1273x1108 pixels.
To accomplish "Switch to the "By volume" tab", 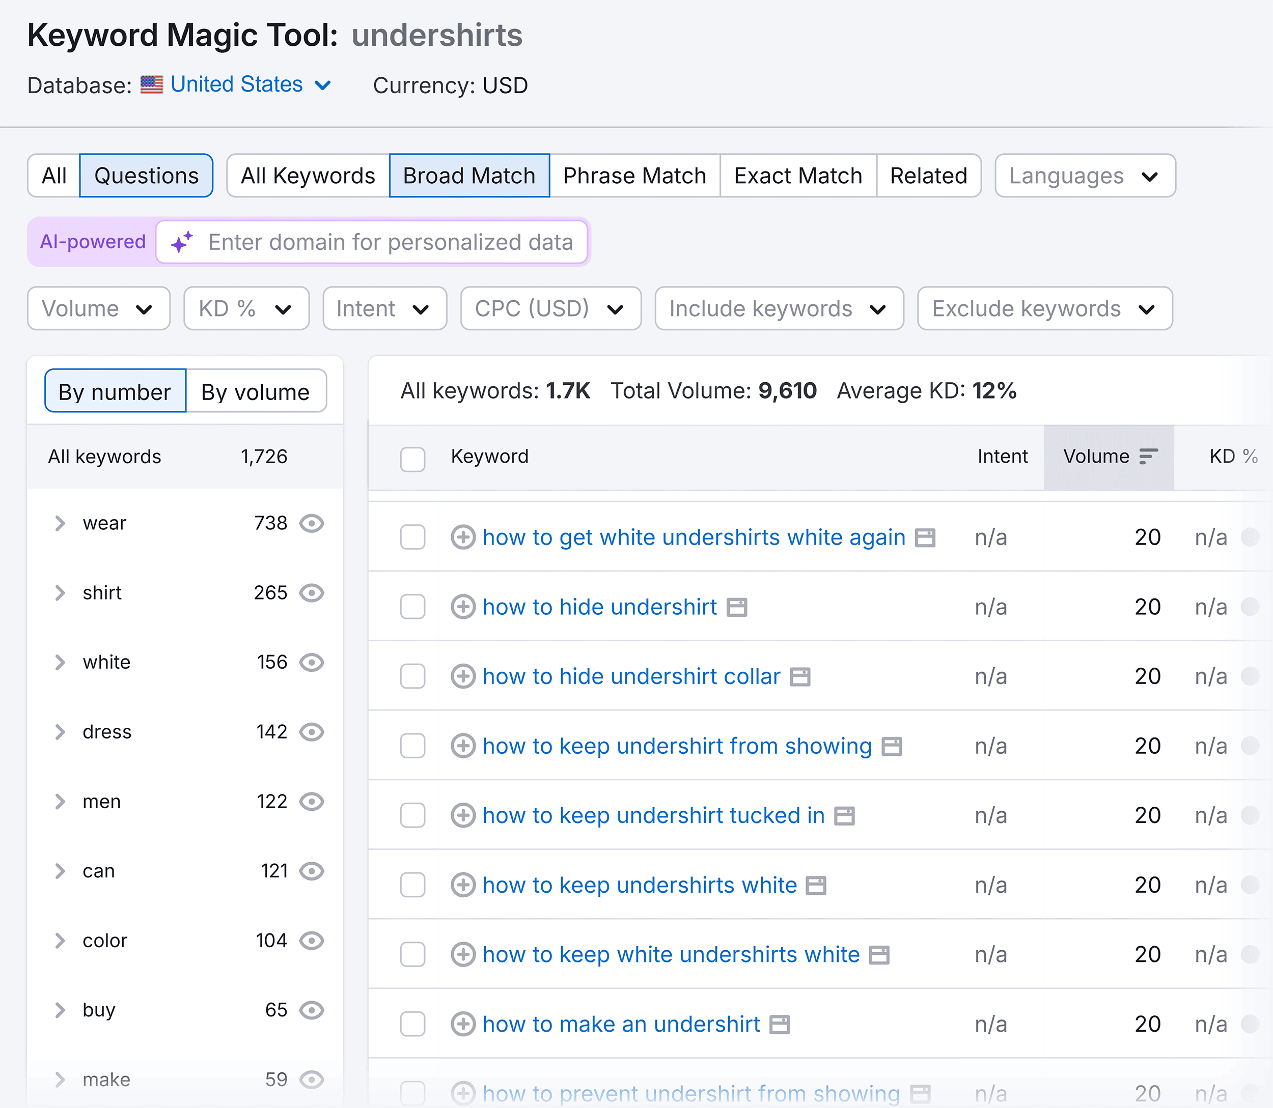I will (x=256, y=391).
